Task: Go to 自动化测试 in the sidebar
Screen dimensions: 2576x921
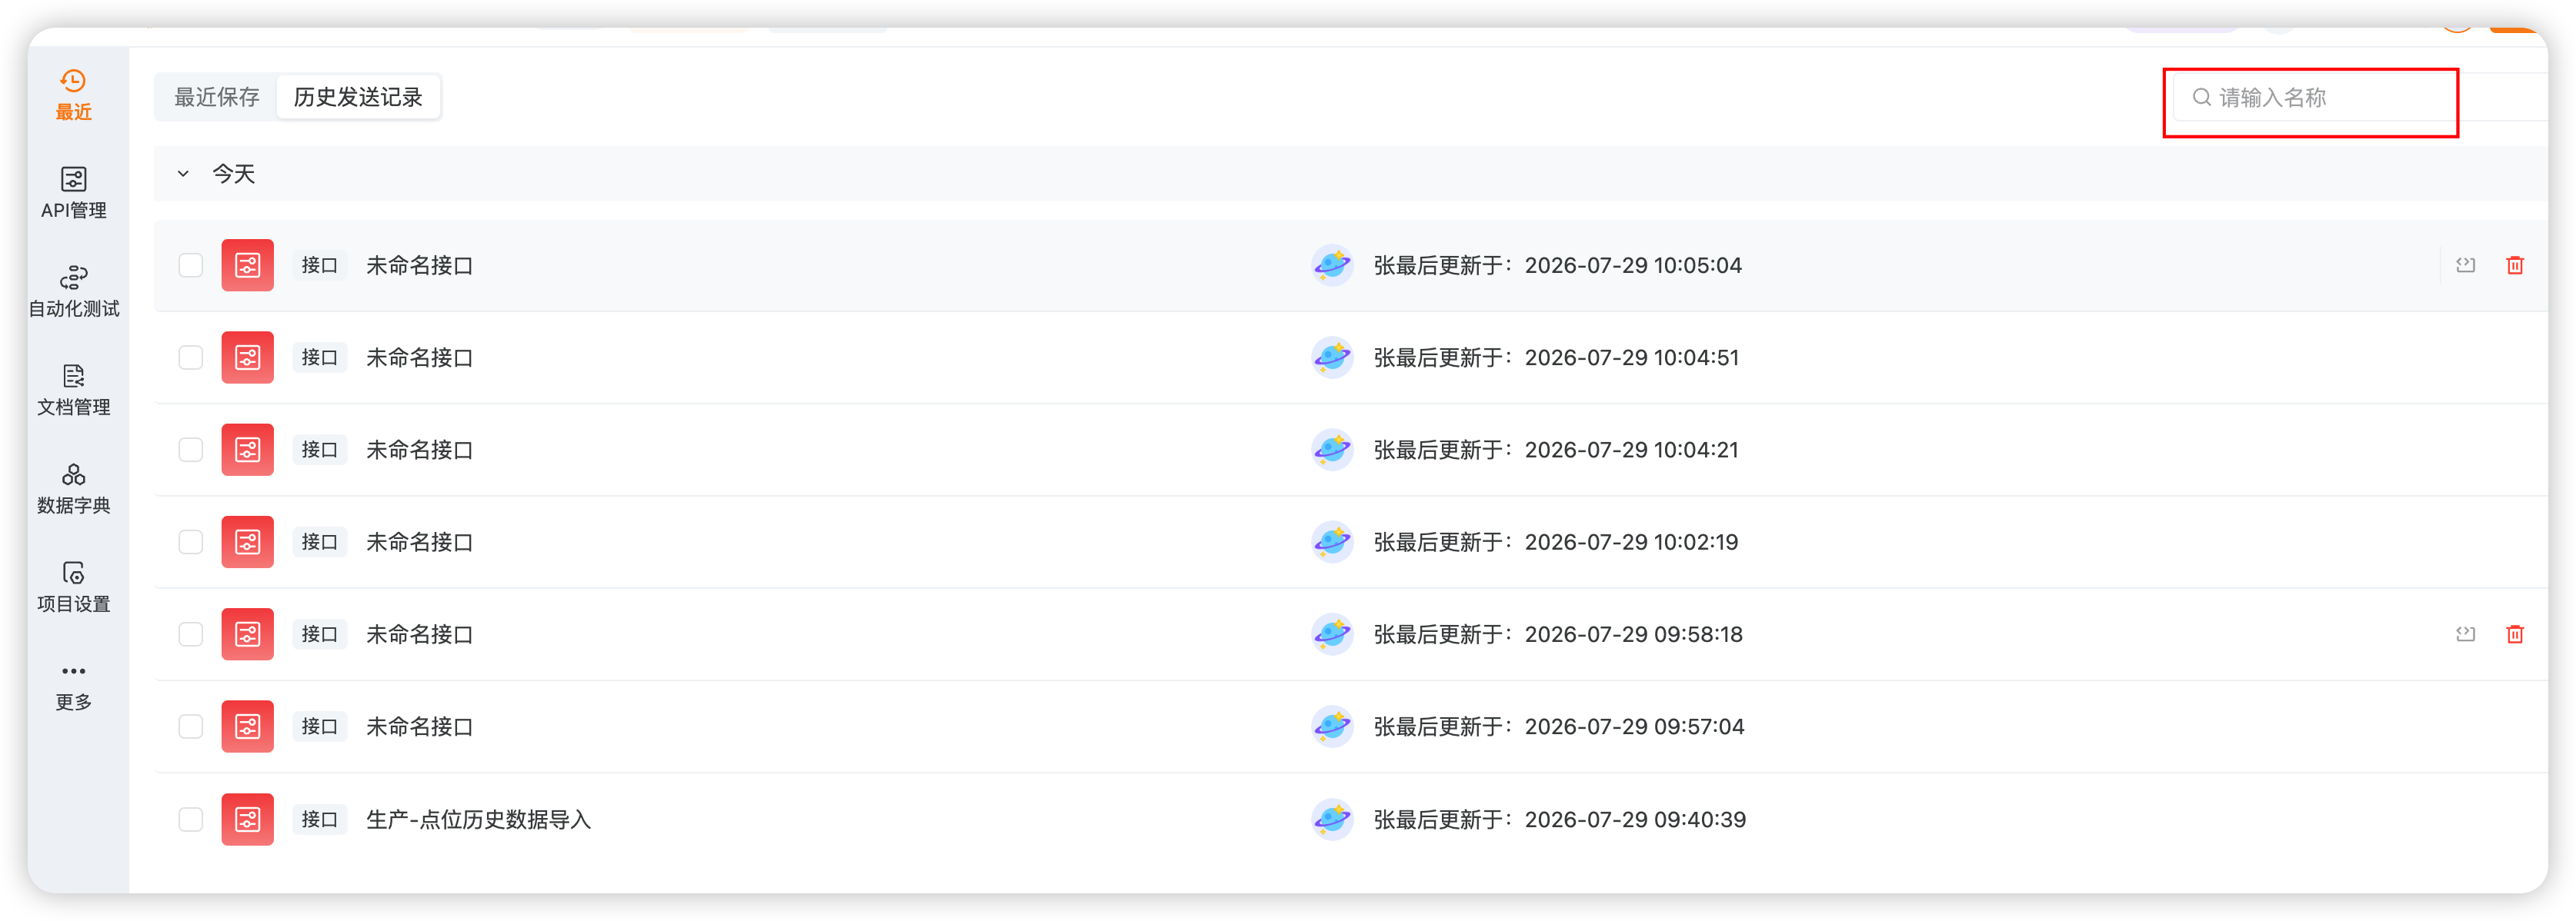Action: tap(73, 291)
